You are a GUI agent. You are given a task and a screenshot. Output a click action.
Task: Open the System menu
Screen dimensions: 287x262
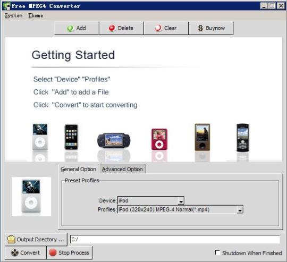pyautogui.click(x=13, y=15)
